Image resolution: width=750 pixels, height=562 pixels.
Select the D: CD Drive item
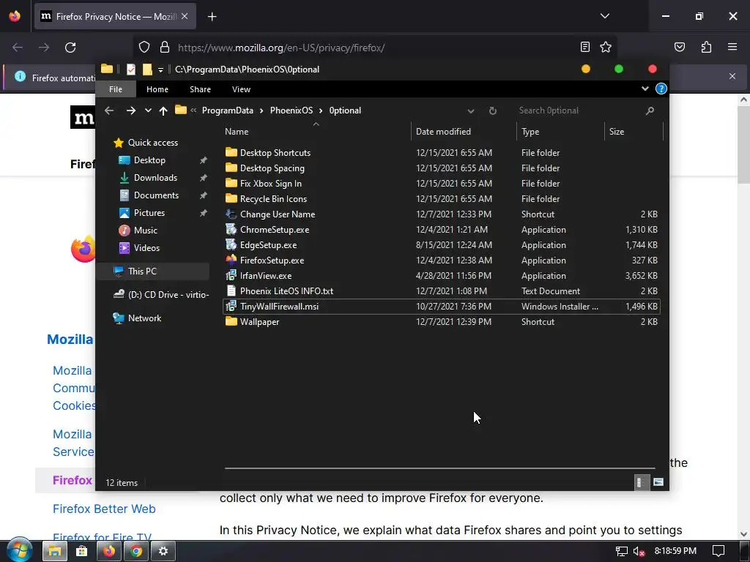[x=161, y=294]
